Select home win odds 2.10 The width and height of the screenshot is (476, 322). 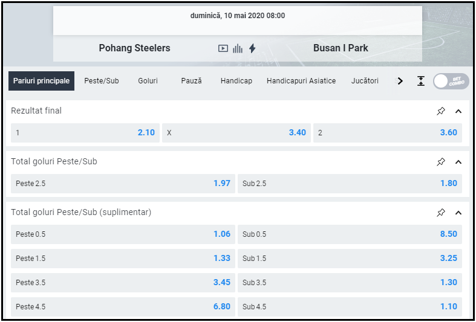(85, 133)
